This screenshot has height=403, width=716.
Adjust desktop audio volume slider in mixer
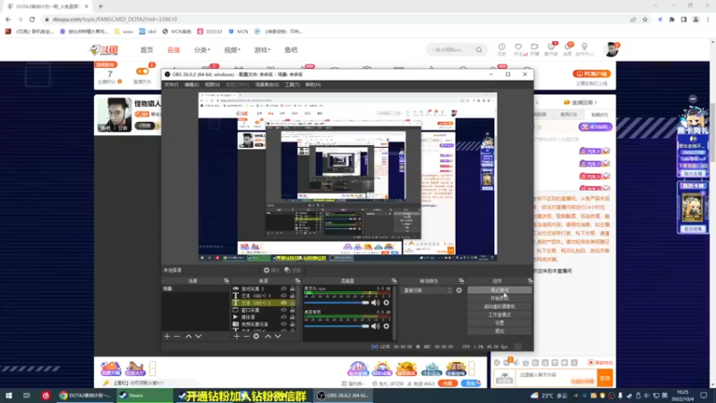(337, 326)
